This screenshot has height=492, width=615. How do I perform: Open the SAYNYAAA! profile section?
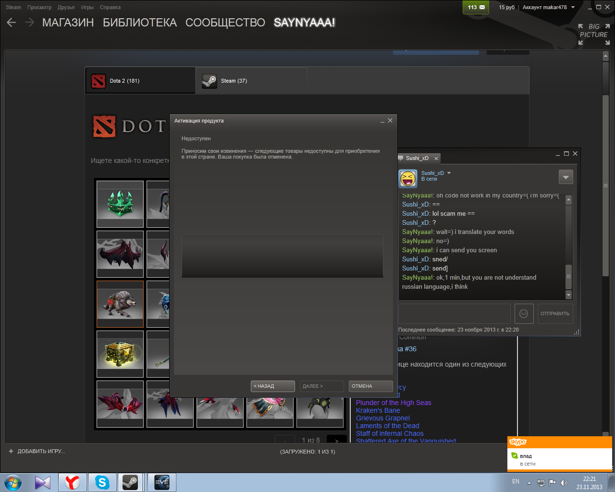tap(305, 23)
